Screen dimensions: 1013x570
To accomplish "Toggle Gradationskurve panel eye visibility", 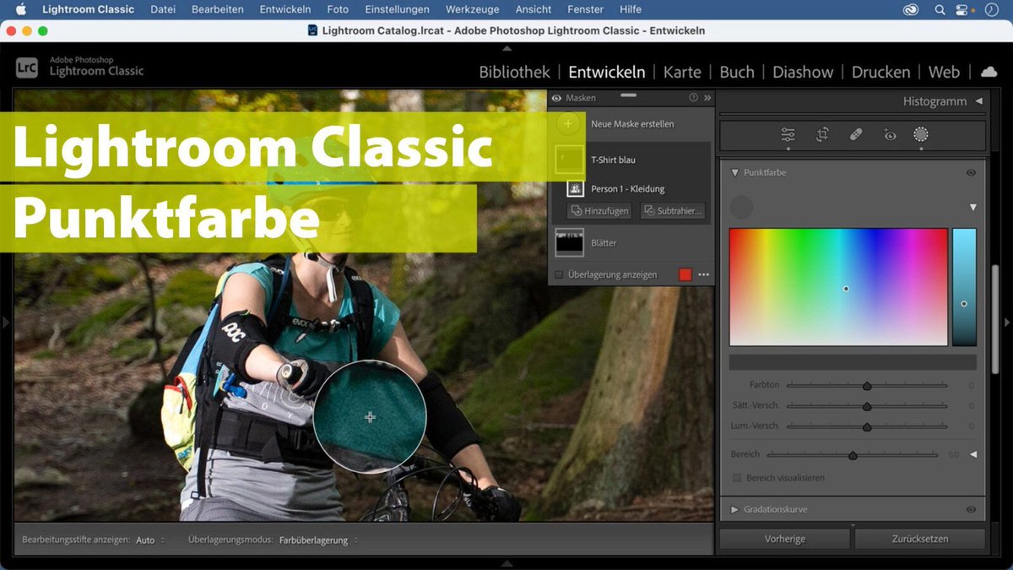I will coord(971,509).
